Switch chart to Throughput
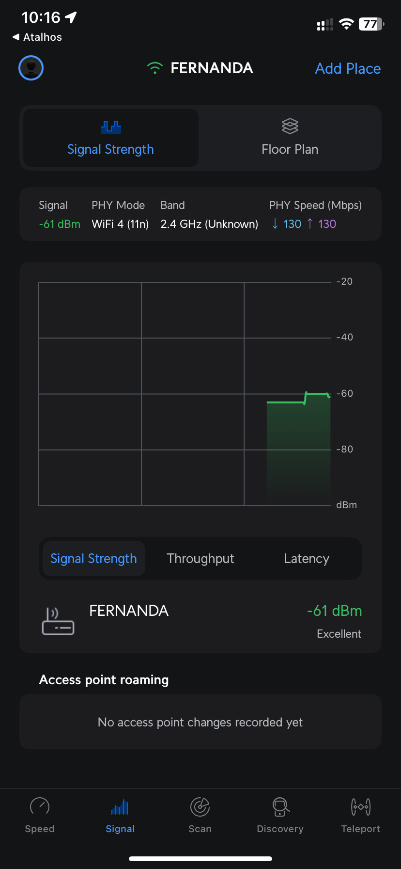 (200, 559)
